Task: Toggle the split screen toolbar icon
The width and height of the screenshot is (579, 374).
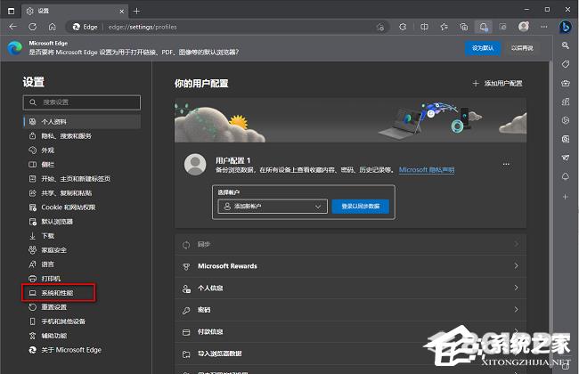Action: 424,27
